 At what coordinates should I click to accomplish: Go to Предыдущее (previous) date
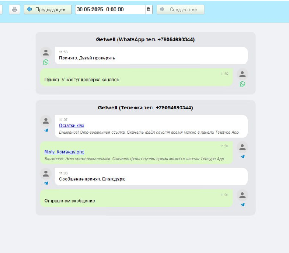[x=48, y=9]
